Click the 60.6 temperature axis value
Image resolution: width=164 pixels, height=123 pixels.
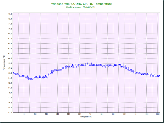(10, 58)
